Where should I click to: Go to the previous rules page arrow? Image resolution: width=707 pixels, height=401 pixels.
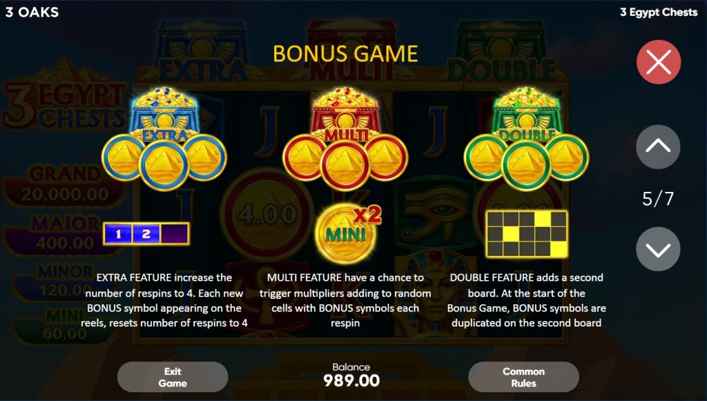point(658,147)
